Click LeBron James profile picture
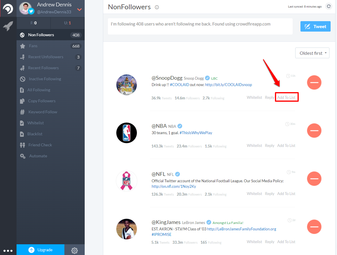This screenshot has height=255, width=337. [x=126, y=229]
